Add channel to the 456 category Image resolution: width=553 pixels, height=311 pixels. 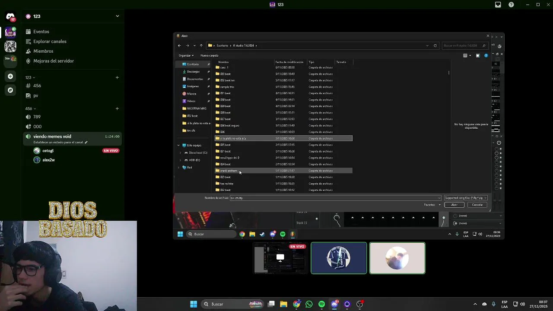pyautogui.click(x=117, y=109)
